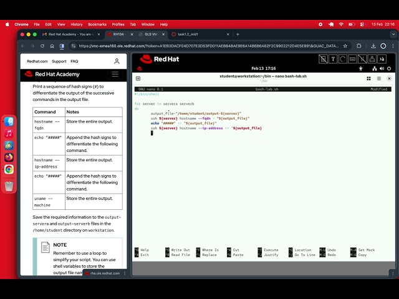This screenshot has width=399, height=299.
Task: Click the Red Hat activities icon above terminal
Action: pos(139,69)
